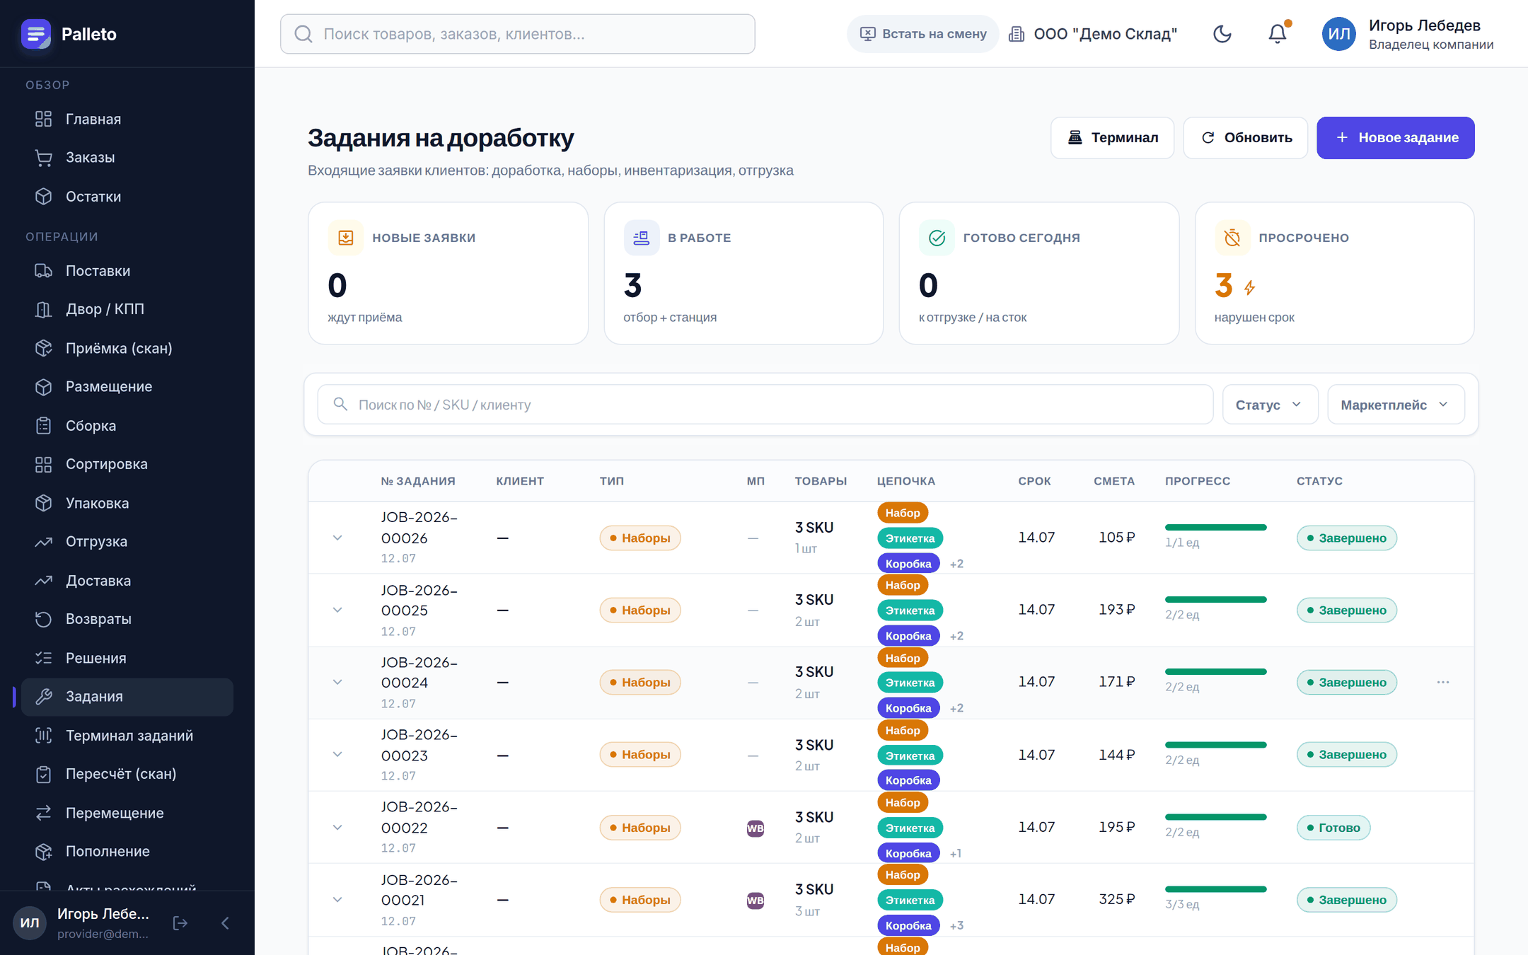Expand the JOB-2026-00026 row
The width and height of the screenshot is (1528, 955).
click(x=337, y=538)
